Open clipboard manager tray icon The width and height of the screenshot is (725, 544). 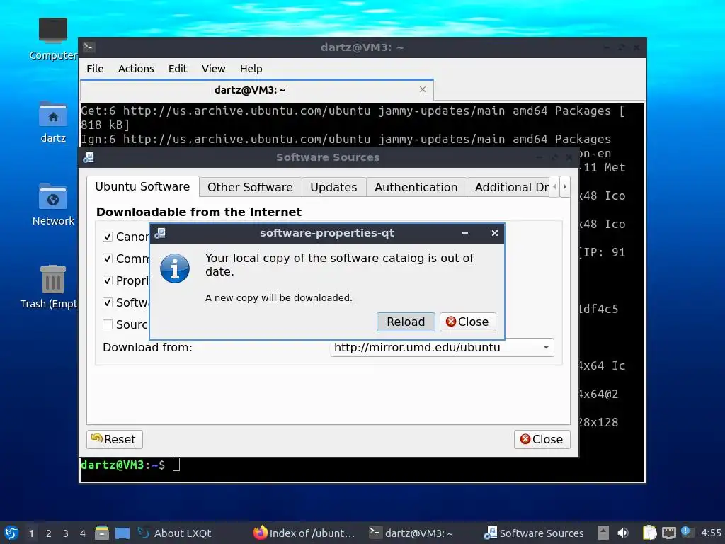650,533
